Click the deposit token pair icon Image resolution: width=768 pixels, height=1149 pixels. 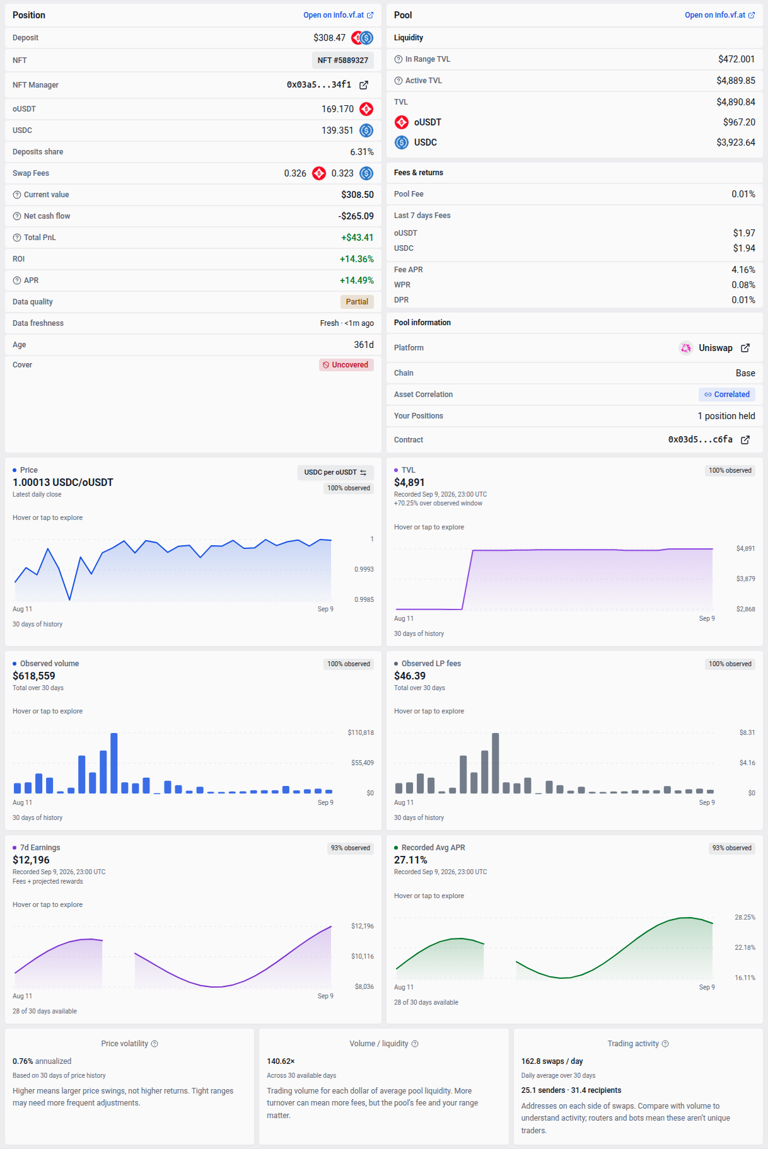[x=363, y=38]
